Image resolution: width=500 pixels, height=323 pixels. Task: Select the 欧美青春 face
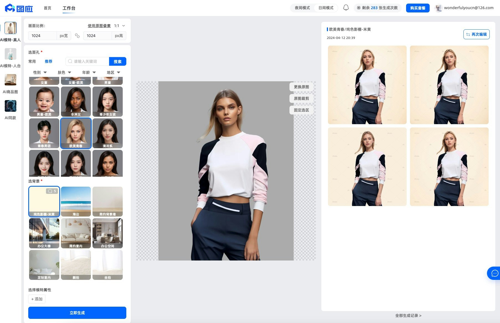point(76,133)
